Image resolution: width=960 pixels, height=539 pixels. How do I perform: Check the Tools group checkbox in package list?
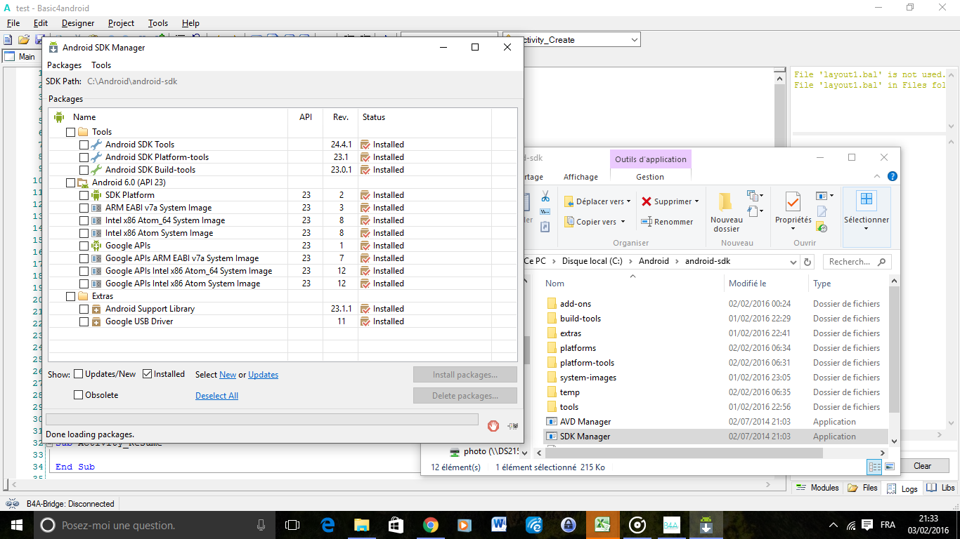point(70,132)
